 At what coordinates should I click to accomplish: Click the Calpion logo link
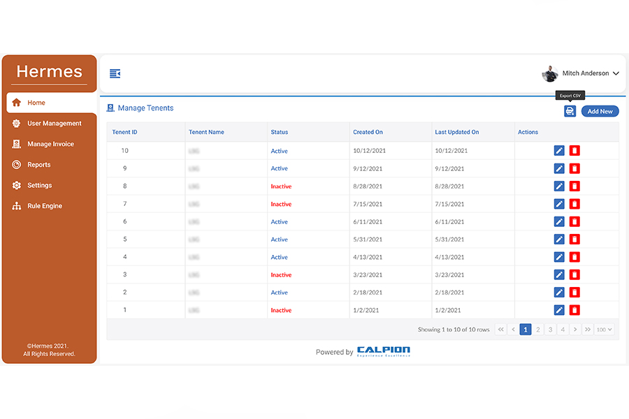tap(383, 351)
